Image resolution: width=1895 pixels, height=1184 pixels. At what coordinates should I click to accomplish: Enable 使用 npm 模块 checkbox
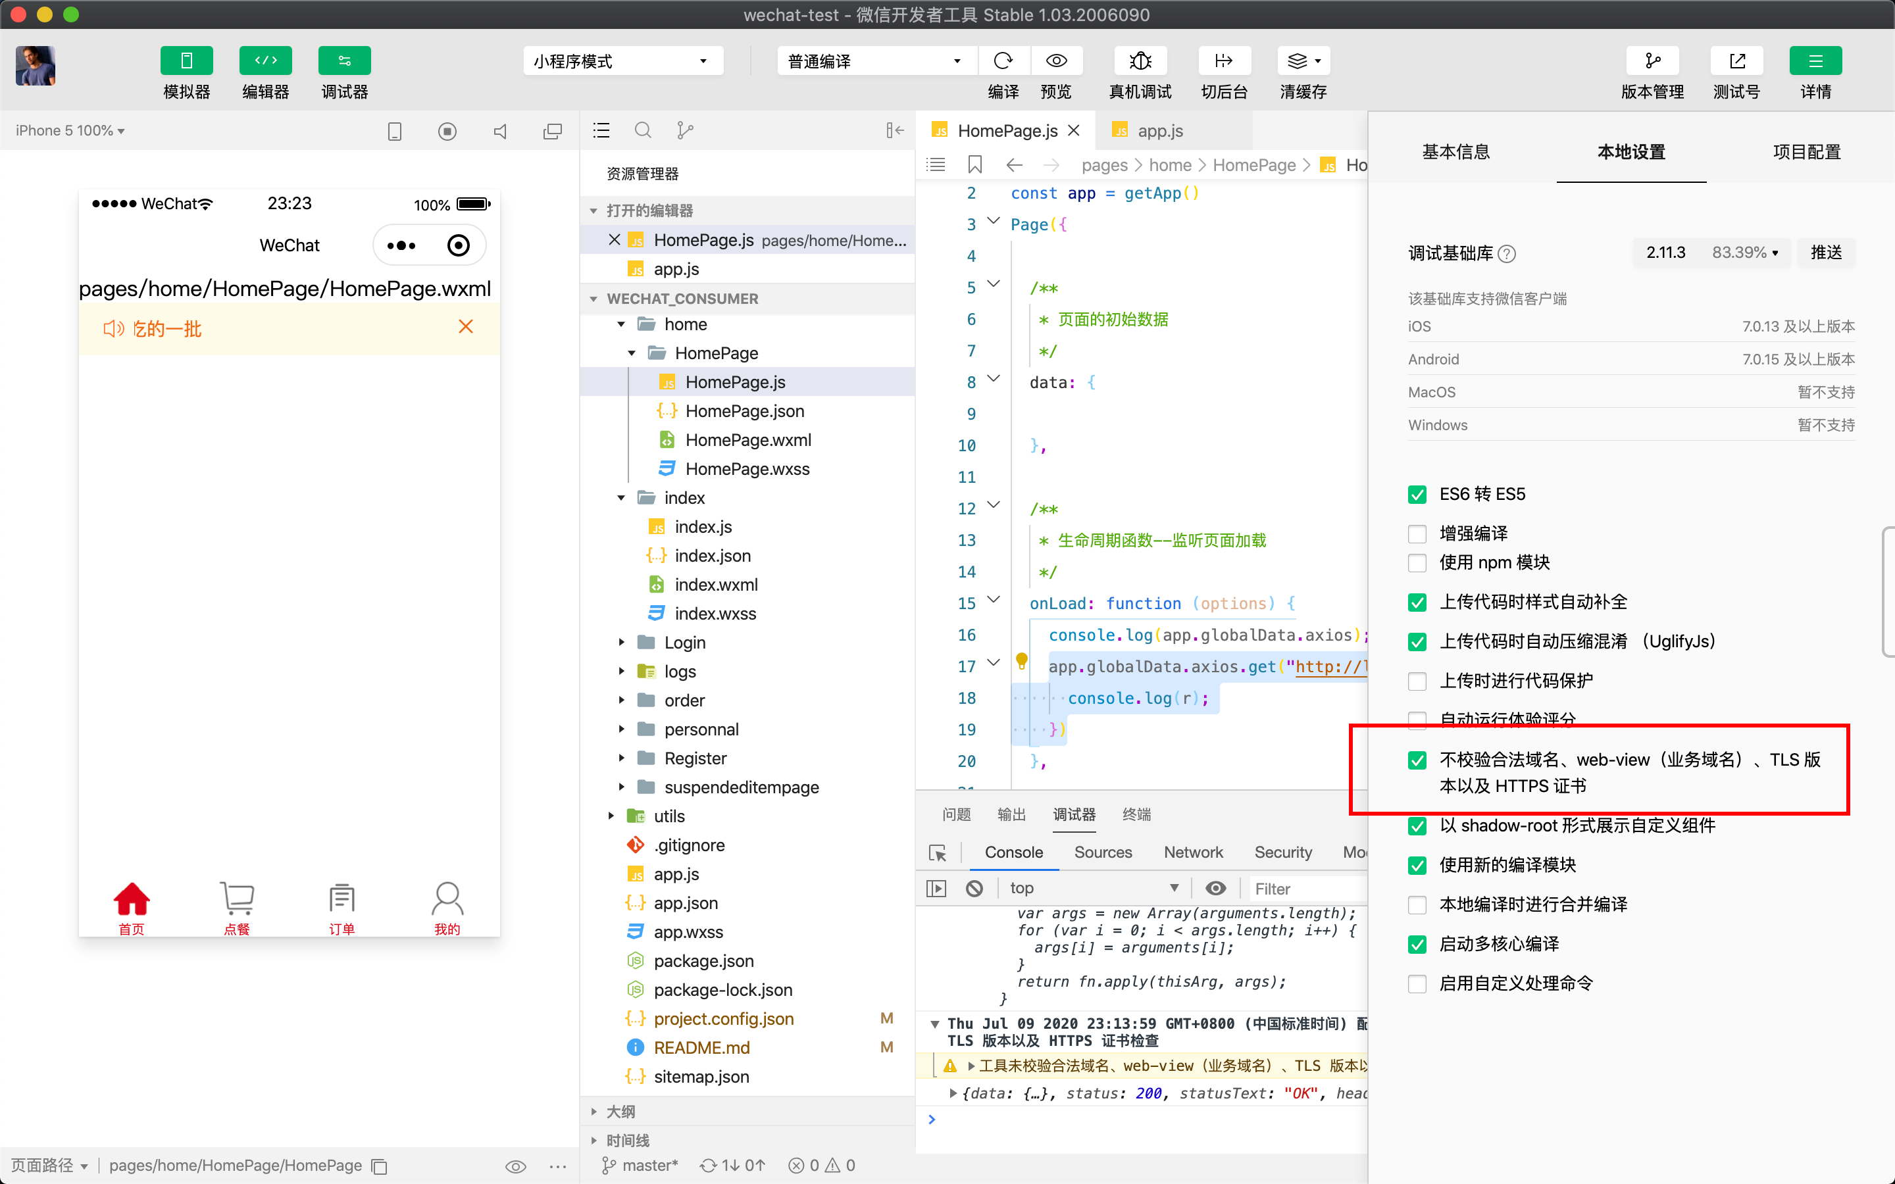[x=1417, y=563]
